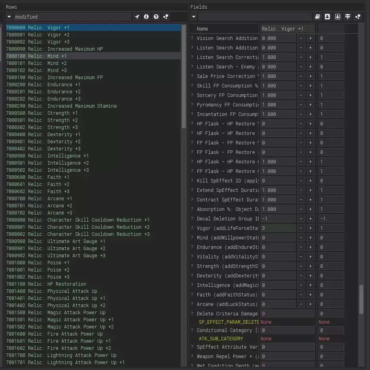Click the book icon in the Fields toolbar
Viewport: 370px width, 370px height.
click(x=317, y=17)
